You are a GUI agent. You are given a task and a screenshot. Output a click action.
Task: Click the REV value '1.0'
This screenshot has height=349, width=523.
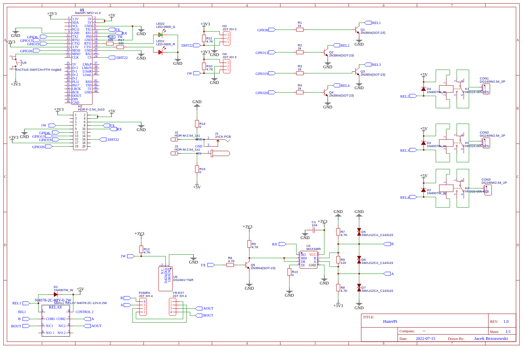click(x=506, y=321)
